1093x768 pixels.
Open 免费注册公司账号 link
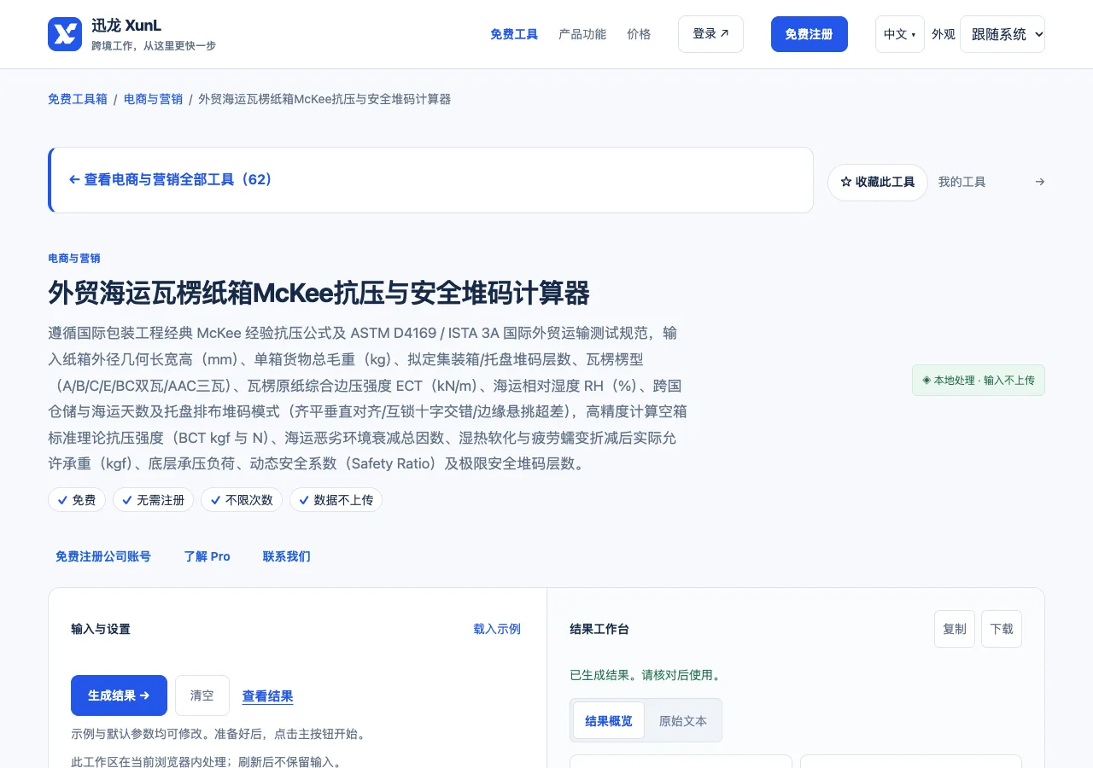coord(103,556)
